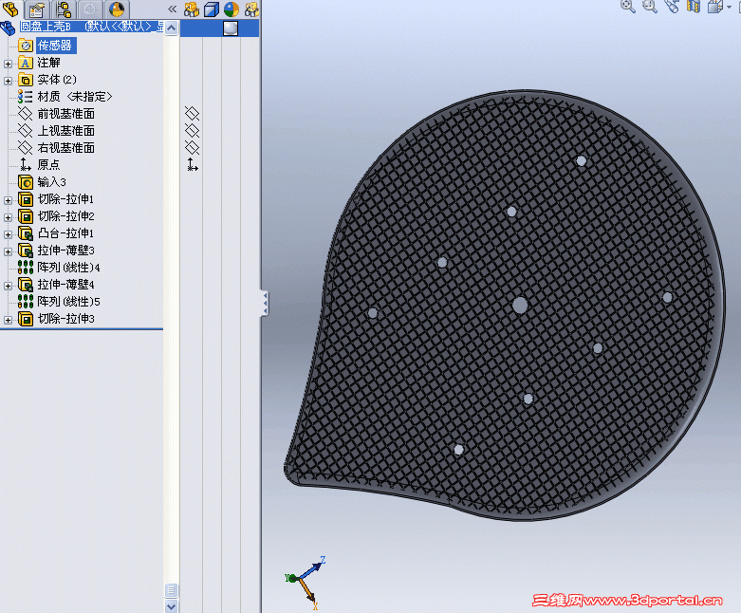Open the View Orientation dropdown arrow
The width and height of the screenshot is (741, 613).
(730, 7)
